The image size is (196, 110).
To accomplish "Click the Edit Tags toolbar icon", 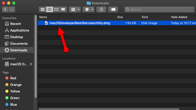I will tap(113, 9).
